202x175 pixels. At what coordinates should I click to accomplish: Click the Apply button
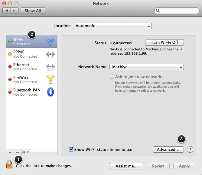(x=184, y=166)
